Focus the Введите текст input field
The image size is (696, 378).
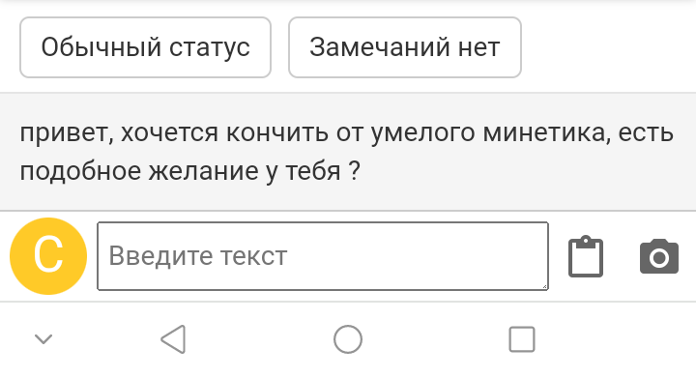tap(323, 256)
